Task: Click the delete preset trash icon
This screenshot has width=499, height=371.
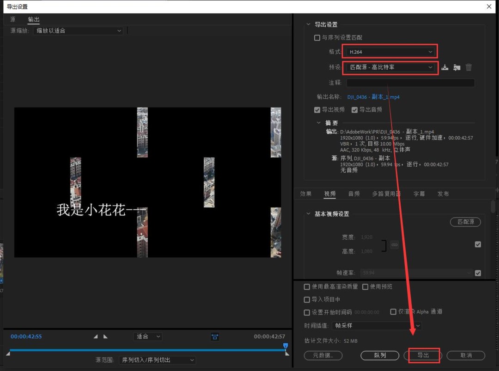Action: (469, 67)
